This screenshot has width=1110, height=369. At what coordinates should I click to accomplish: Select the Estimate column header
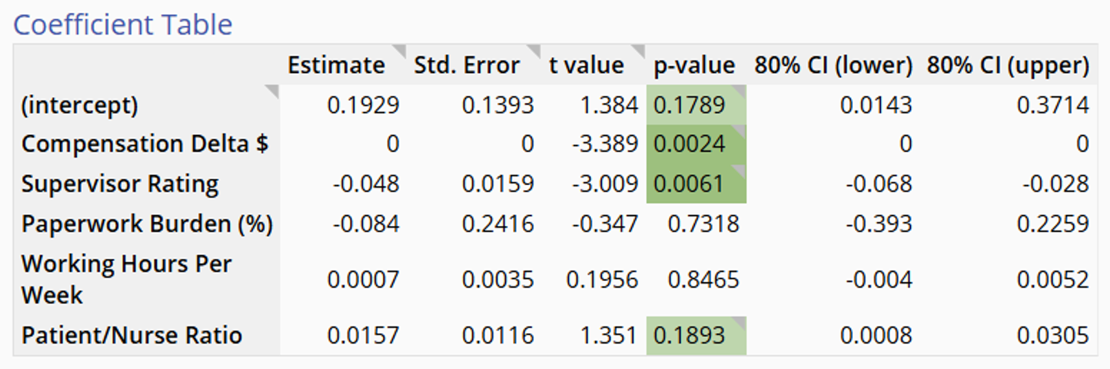pos(336,65)
